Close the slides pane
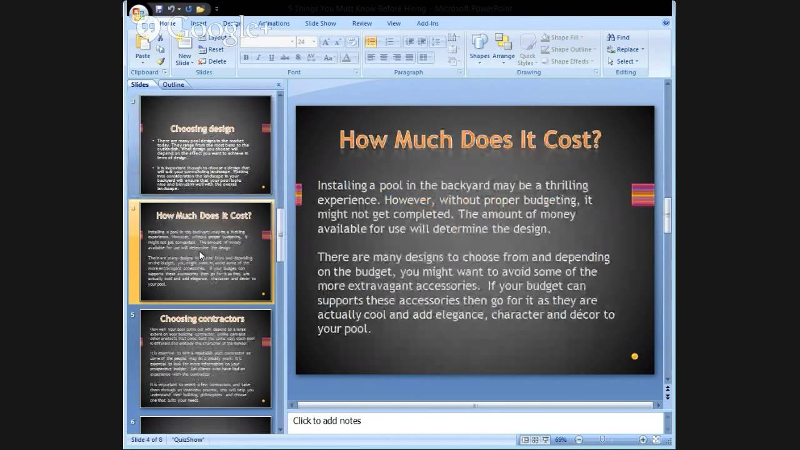 click(x=279, y=84)
